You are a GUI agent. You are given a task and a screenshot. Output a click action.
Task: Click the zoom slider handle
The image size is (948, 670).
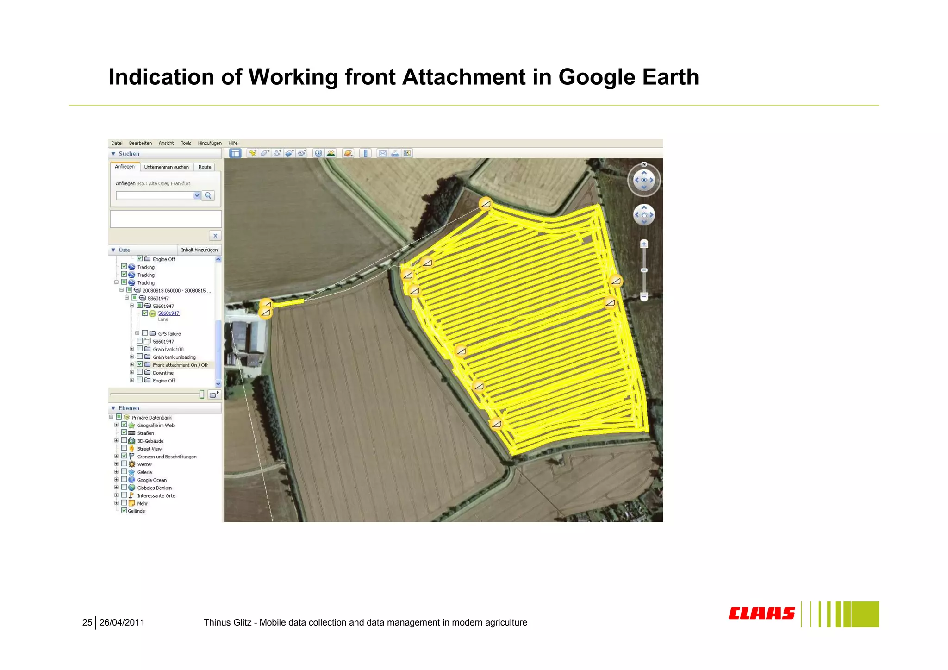pyautogui.click(x=644, y=270)
